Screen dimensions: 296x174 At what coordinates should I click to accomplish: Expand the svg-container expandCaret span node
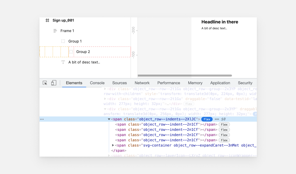(x=113, y=145)
